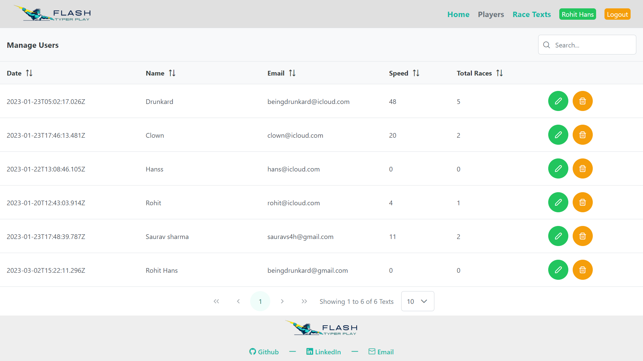
Task: Click the Manage Users heading
Action: point(33,45)
